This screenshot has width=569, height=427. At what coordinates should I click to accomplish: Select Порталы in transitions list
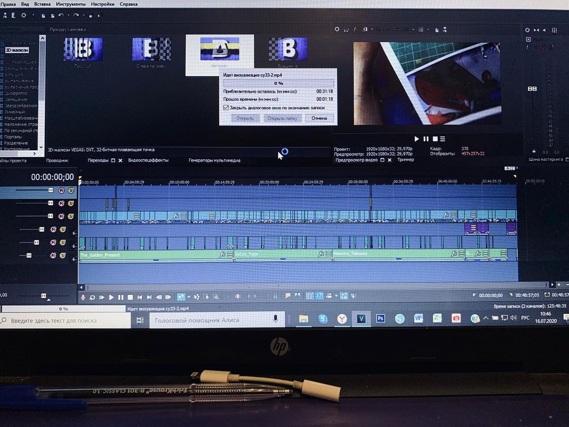click(x=13, y=137)
